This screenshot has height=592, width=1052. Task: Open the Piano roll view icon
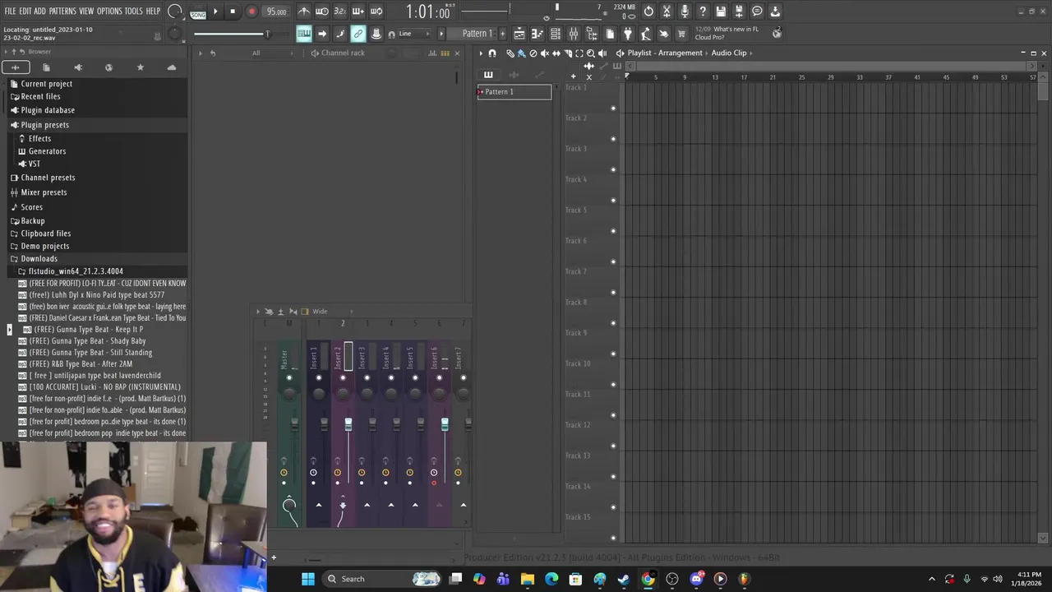click(x=538, y=34)
